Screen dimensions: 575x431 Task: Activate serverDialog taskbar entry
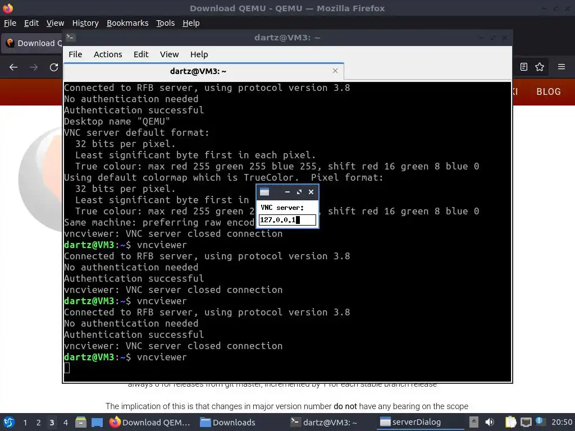(x=420, y=422)
